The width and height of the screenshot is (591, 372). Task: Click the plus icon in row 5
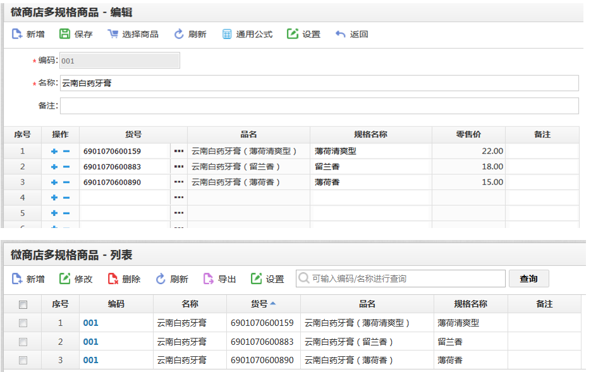(54, 213)
